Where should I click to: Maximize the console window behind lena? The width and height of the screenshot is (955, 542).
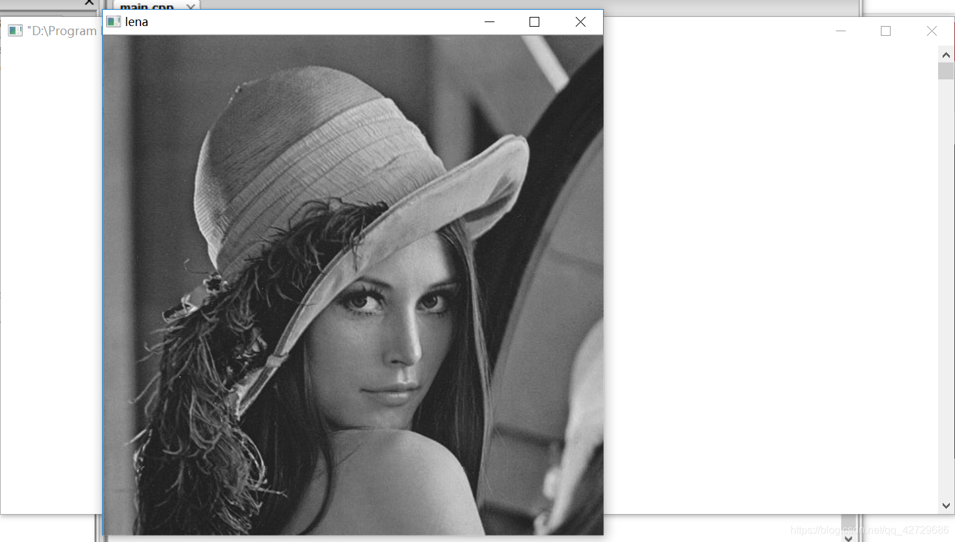[x=885, y=31]
